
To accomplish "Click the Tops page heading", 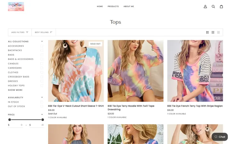I will [116, 22].
